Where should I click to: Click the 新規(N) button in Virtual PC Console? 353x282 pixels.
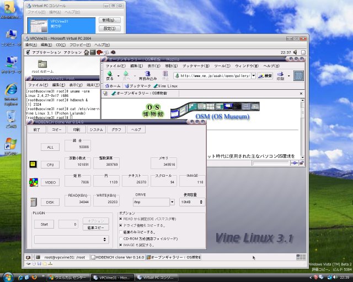pos(110,20)
